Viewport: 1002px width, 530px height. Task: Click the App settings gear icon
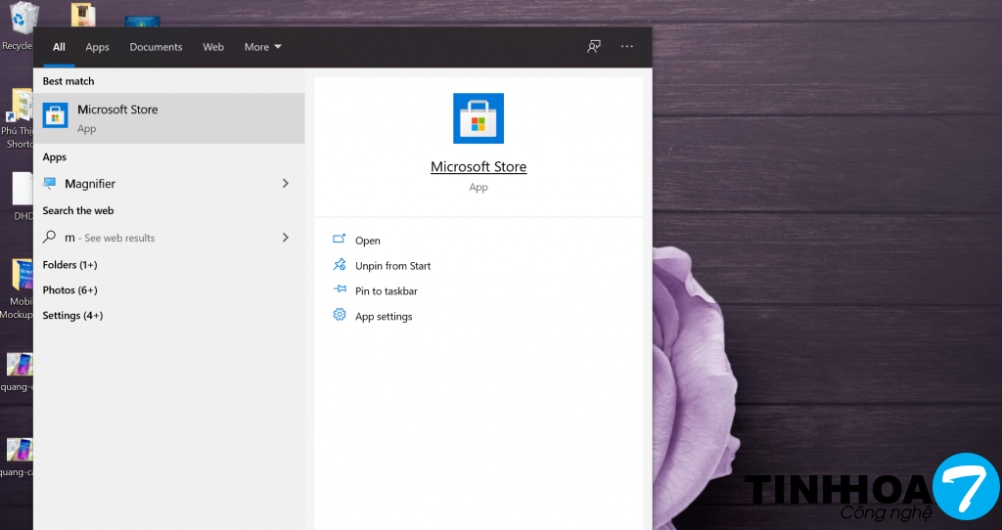click(340, 315)
